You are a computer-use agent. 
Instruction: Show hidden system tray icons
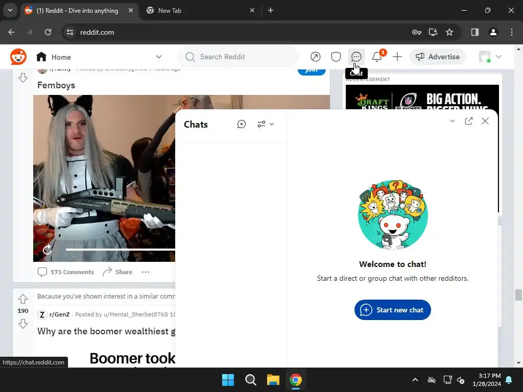pos(415,380)
